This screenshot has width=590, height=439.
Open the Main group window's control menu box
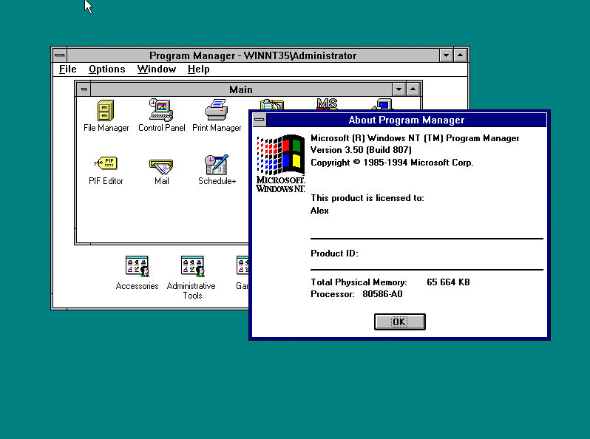coord(84,89)
